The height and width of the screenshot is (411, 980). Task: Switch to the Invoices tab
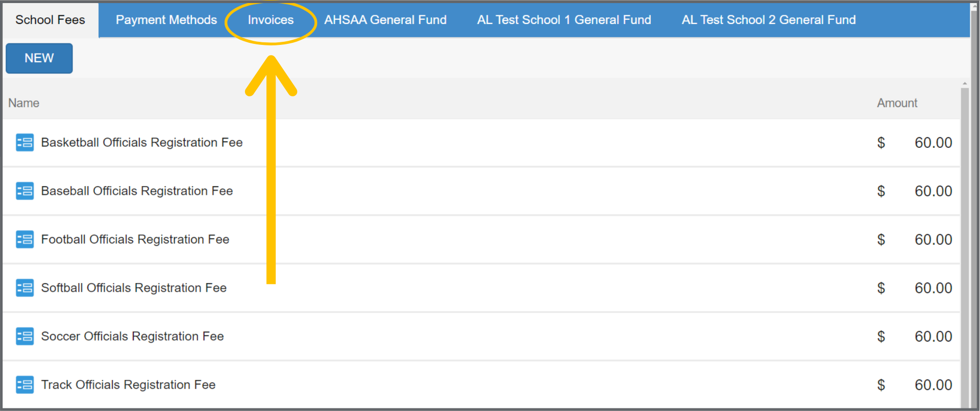click(x=271, y=20)
